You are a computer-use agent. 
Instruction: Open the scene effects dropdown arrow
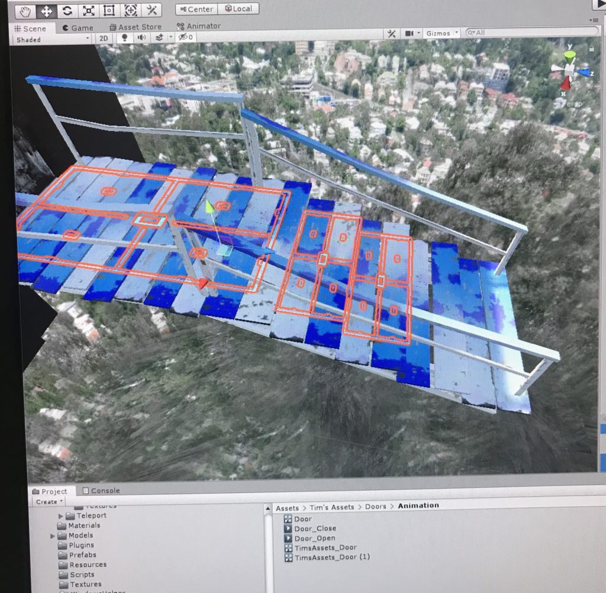[170, 37]
